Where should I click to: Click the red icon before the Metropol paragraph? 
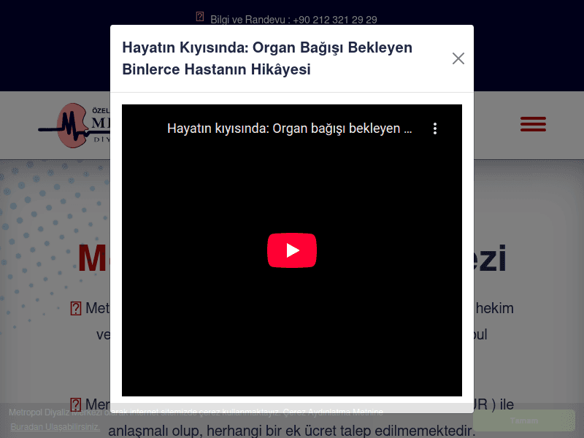pos(75,308)
